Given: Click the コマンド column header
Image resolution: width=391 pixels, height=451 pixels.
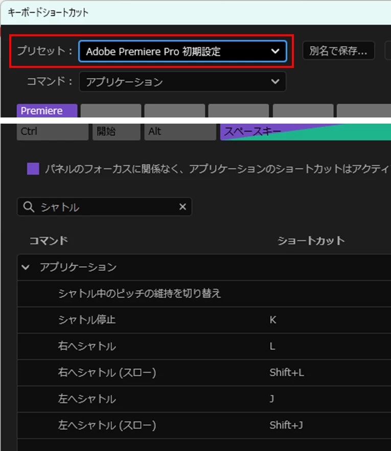Looking at the screenshot, I should (49, 241).
